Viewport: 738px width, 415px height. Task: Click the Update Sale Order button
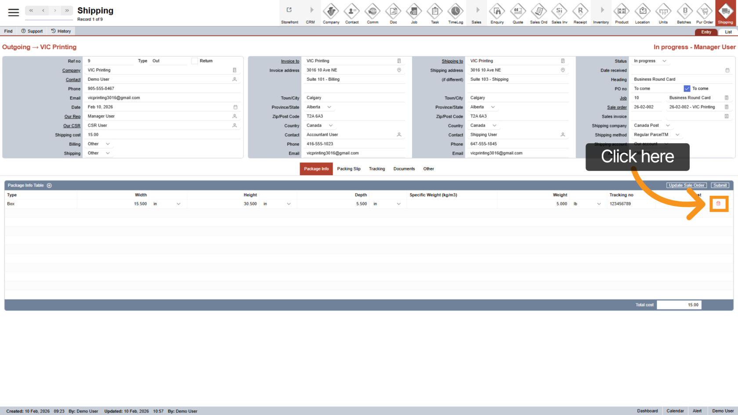[x=686, y=185]
